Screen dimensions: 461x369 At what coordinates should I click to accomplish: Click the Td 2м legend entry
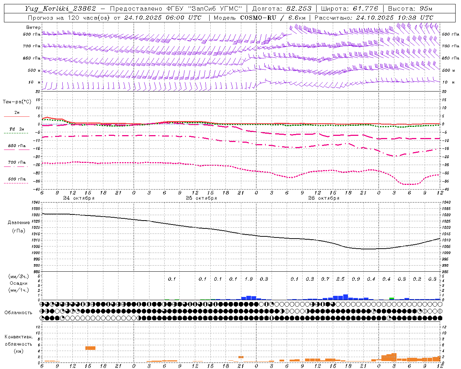click(x=17, y=129)
